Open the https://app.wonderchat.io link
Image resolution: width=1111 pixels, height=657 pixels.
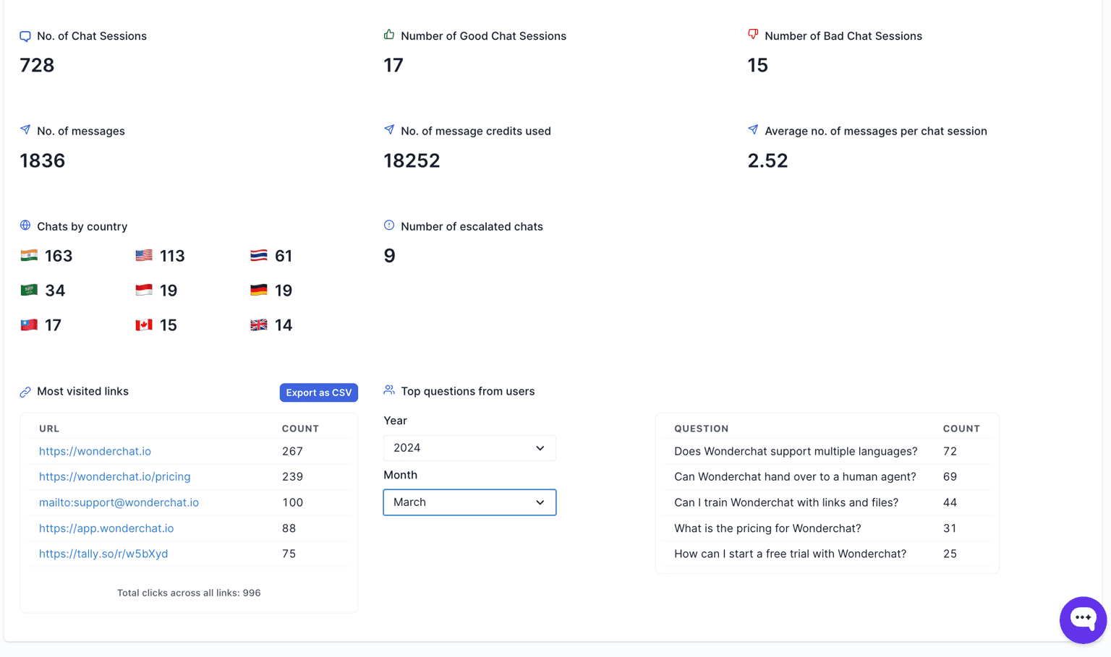(106, 528)
